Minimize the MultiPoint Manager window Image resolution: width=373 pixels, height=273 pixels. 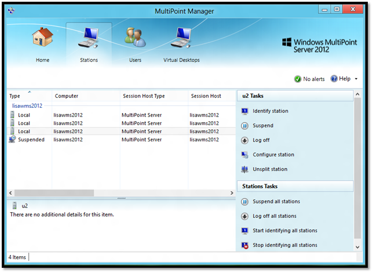pos(324,9)
